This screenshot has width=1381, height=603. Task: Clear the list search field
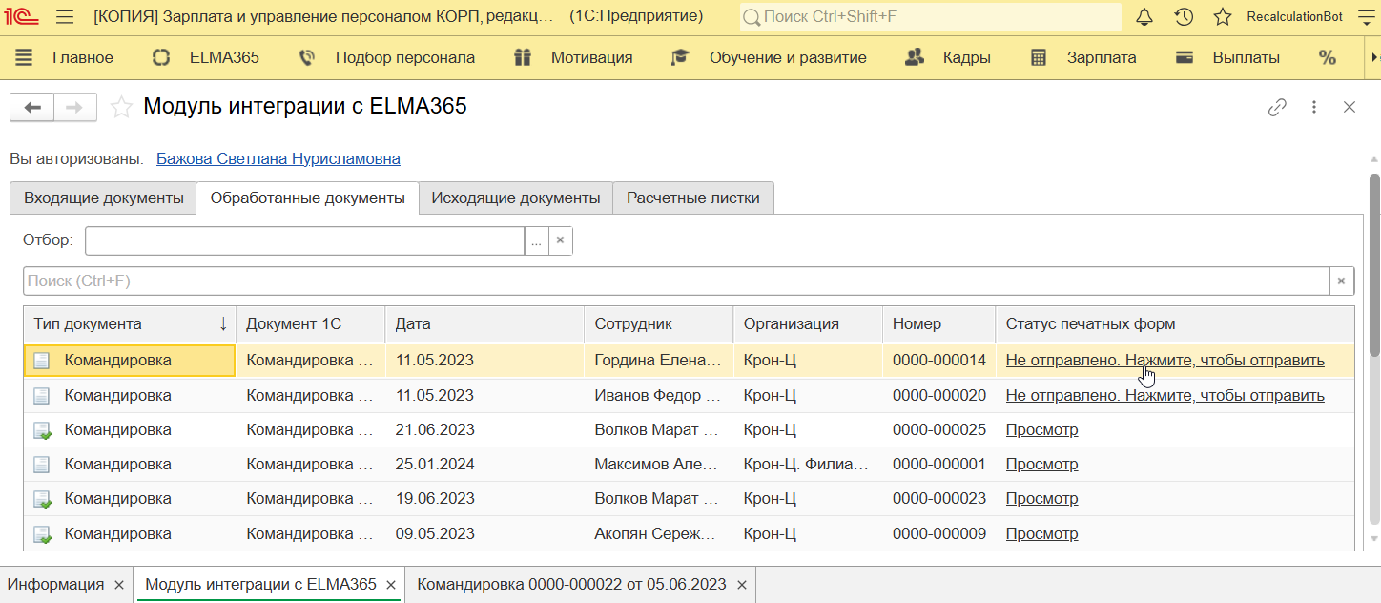coord(1342,281)
